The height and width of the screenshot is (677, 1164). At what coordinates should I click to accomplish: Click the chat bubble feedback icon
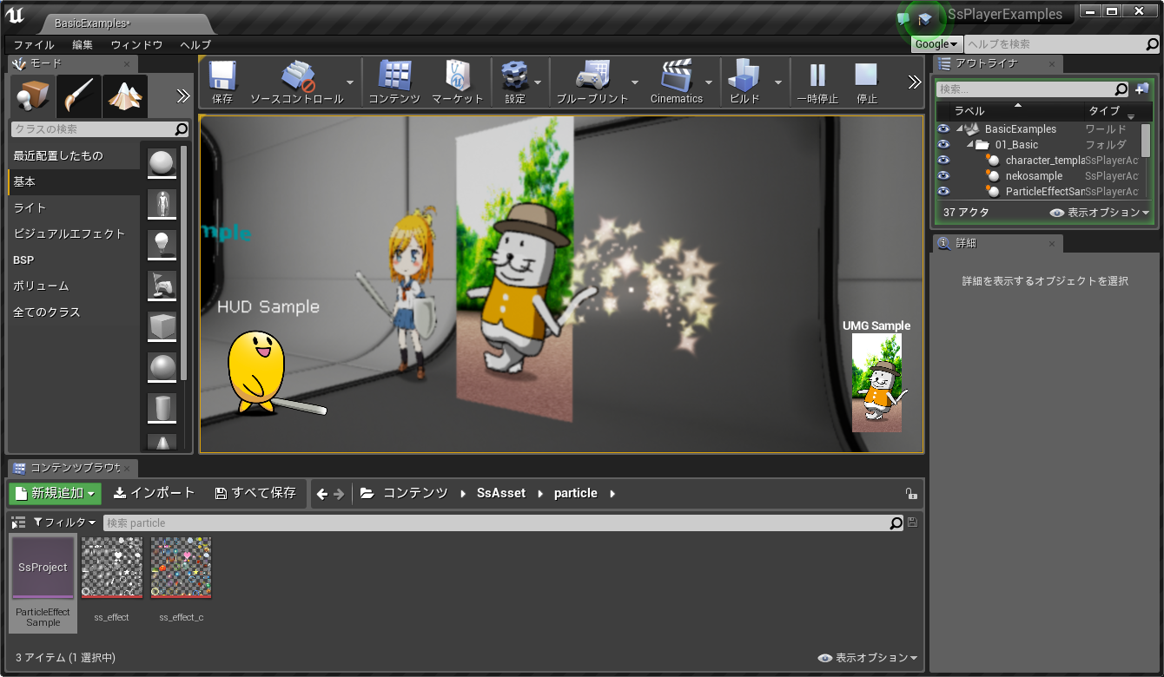[x=903, y=18]
